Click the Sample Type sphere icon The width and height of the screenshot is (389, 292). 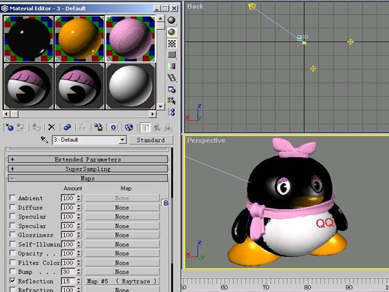(171, 20)
